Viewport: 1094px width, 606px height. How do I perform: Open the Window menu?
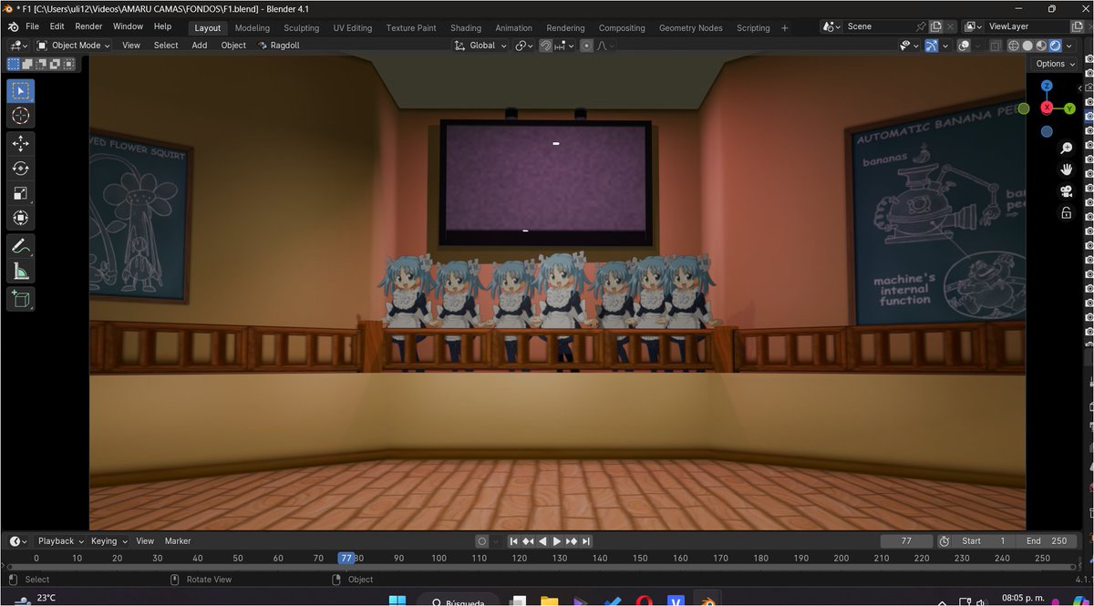click(128, 26)
